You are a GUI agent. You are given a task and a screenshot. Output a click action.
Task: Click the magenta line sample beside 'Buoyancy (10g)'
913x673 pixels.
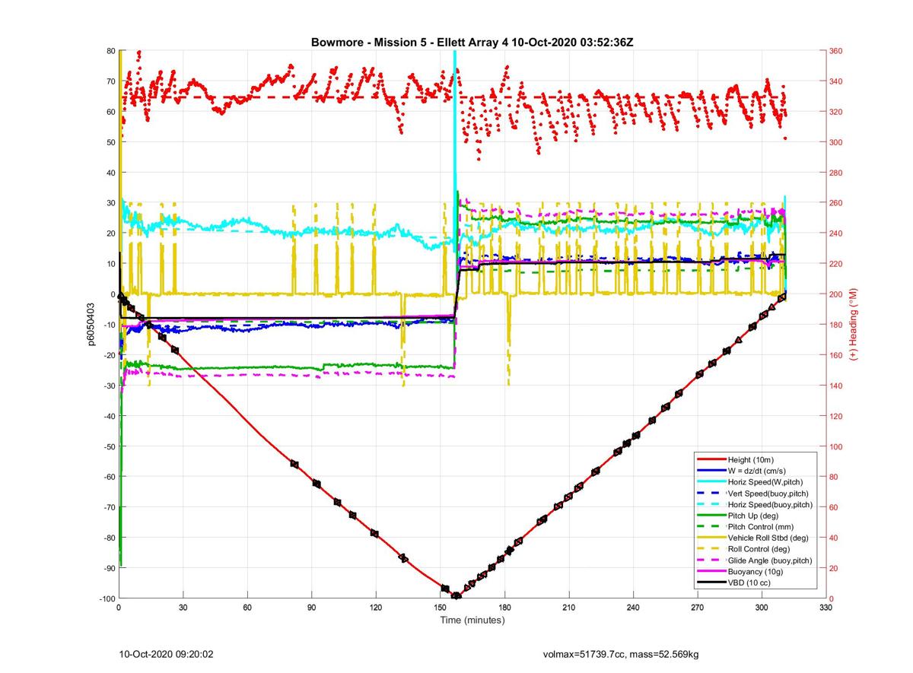[x=711, y=571]
